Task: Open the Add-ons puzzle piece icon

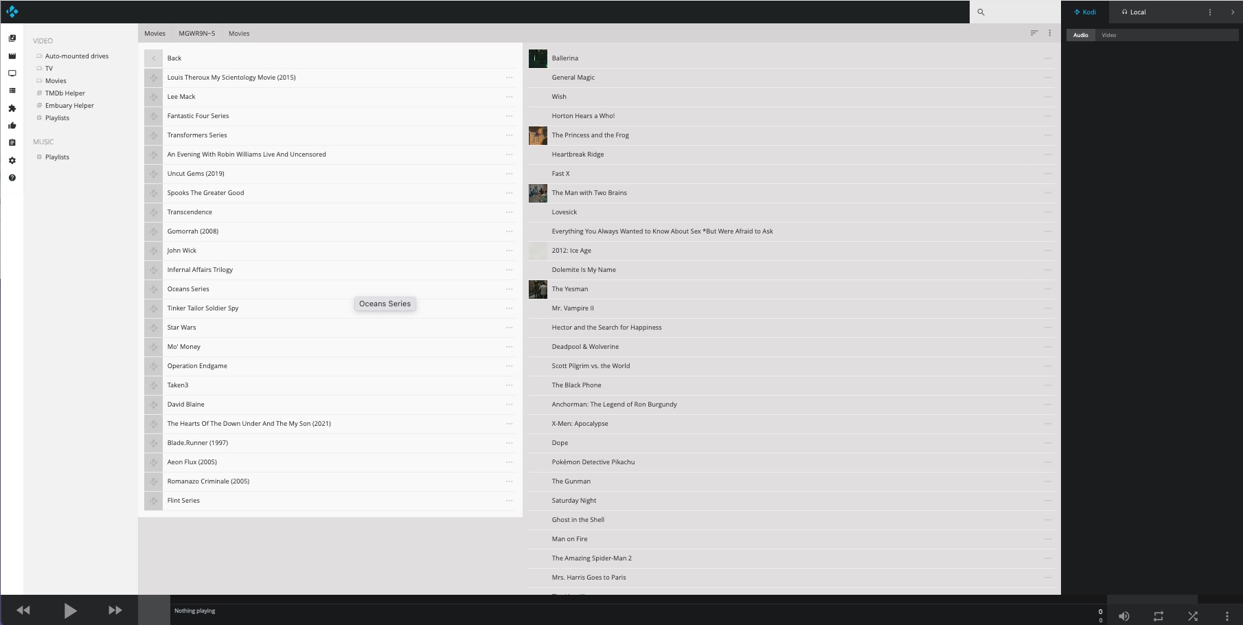Action: [12, 109]
